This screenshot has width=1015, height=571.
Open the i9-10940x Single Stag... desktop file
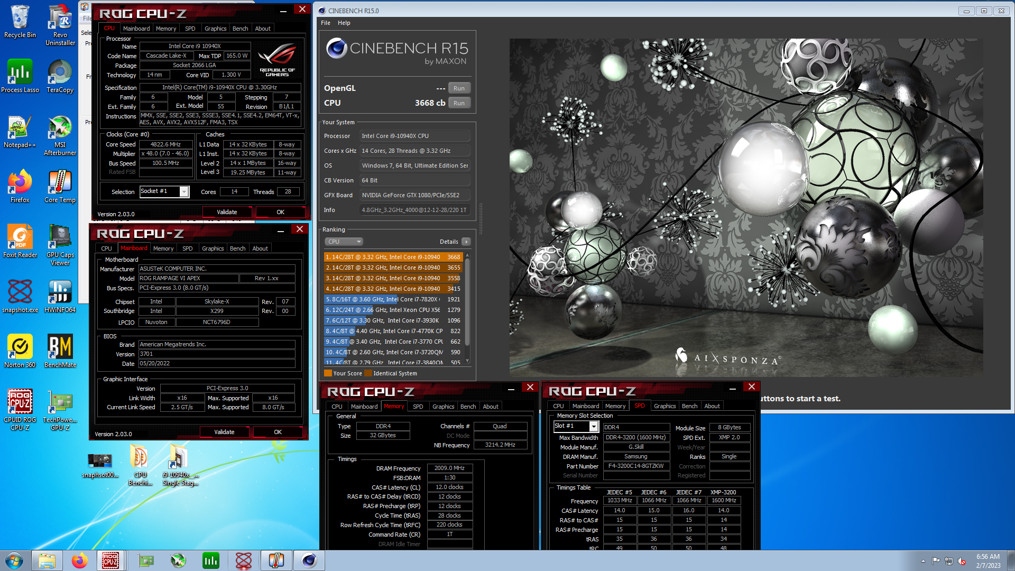[180, 465]
